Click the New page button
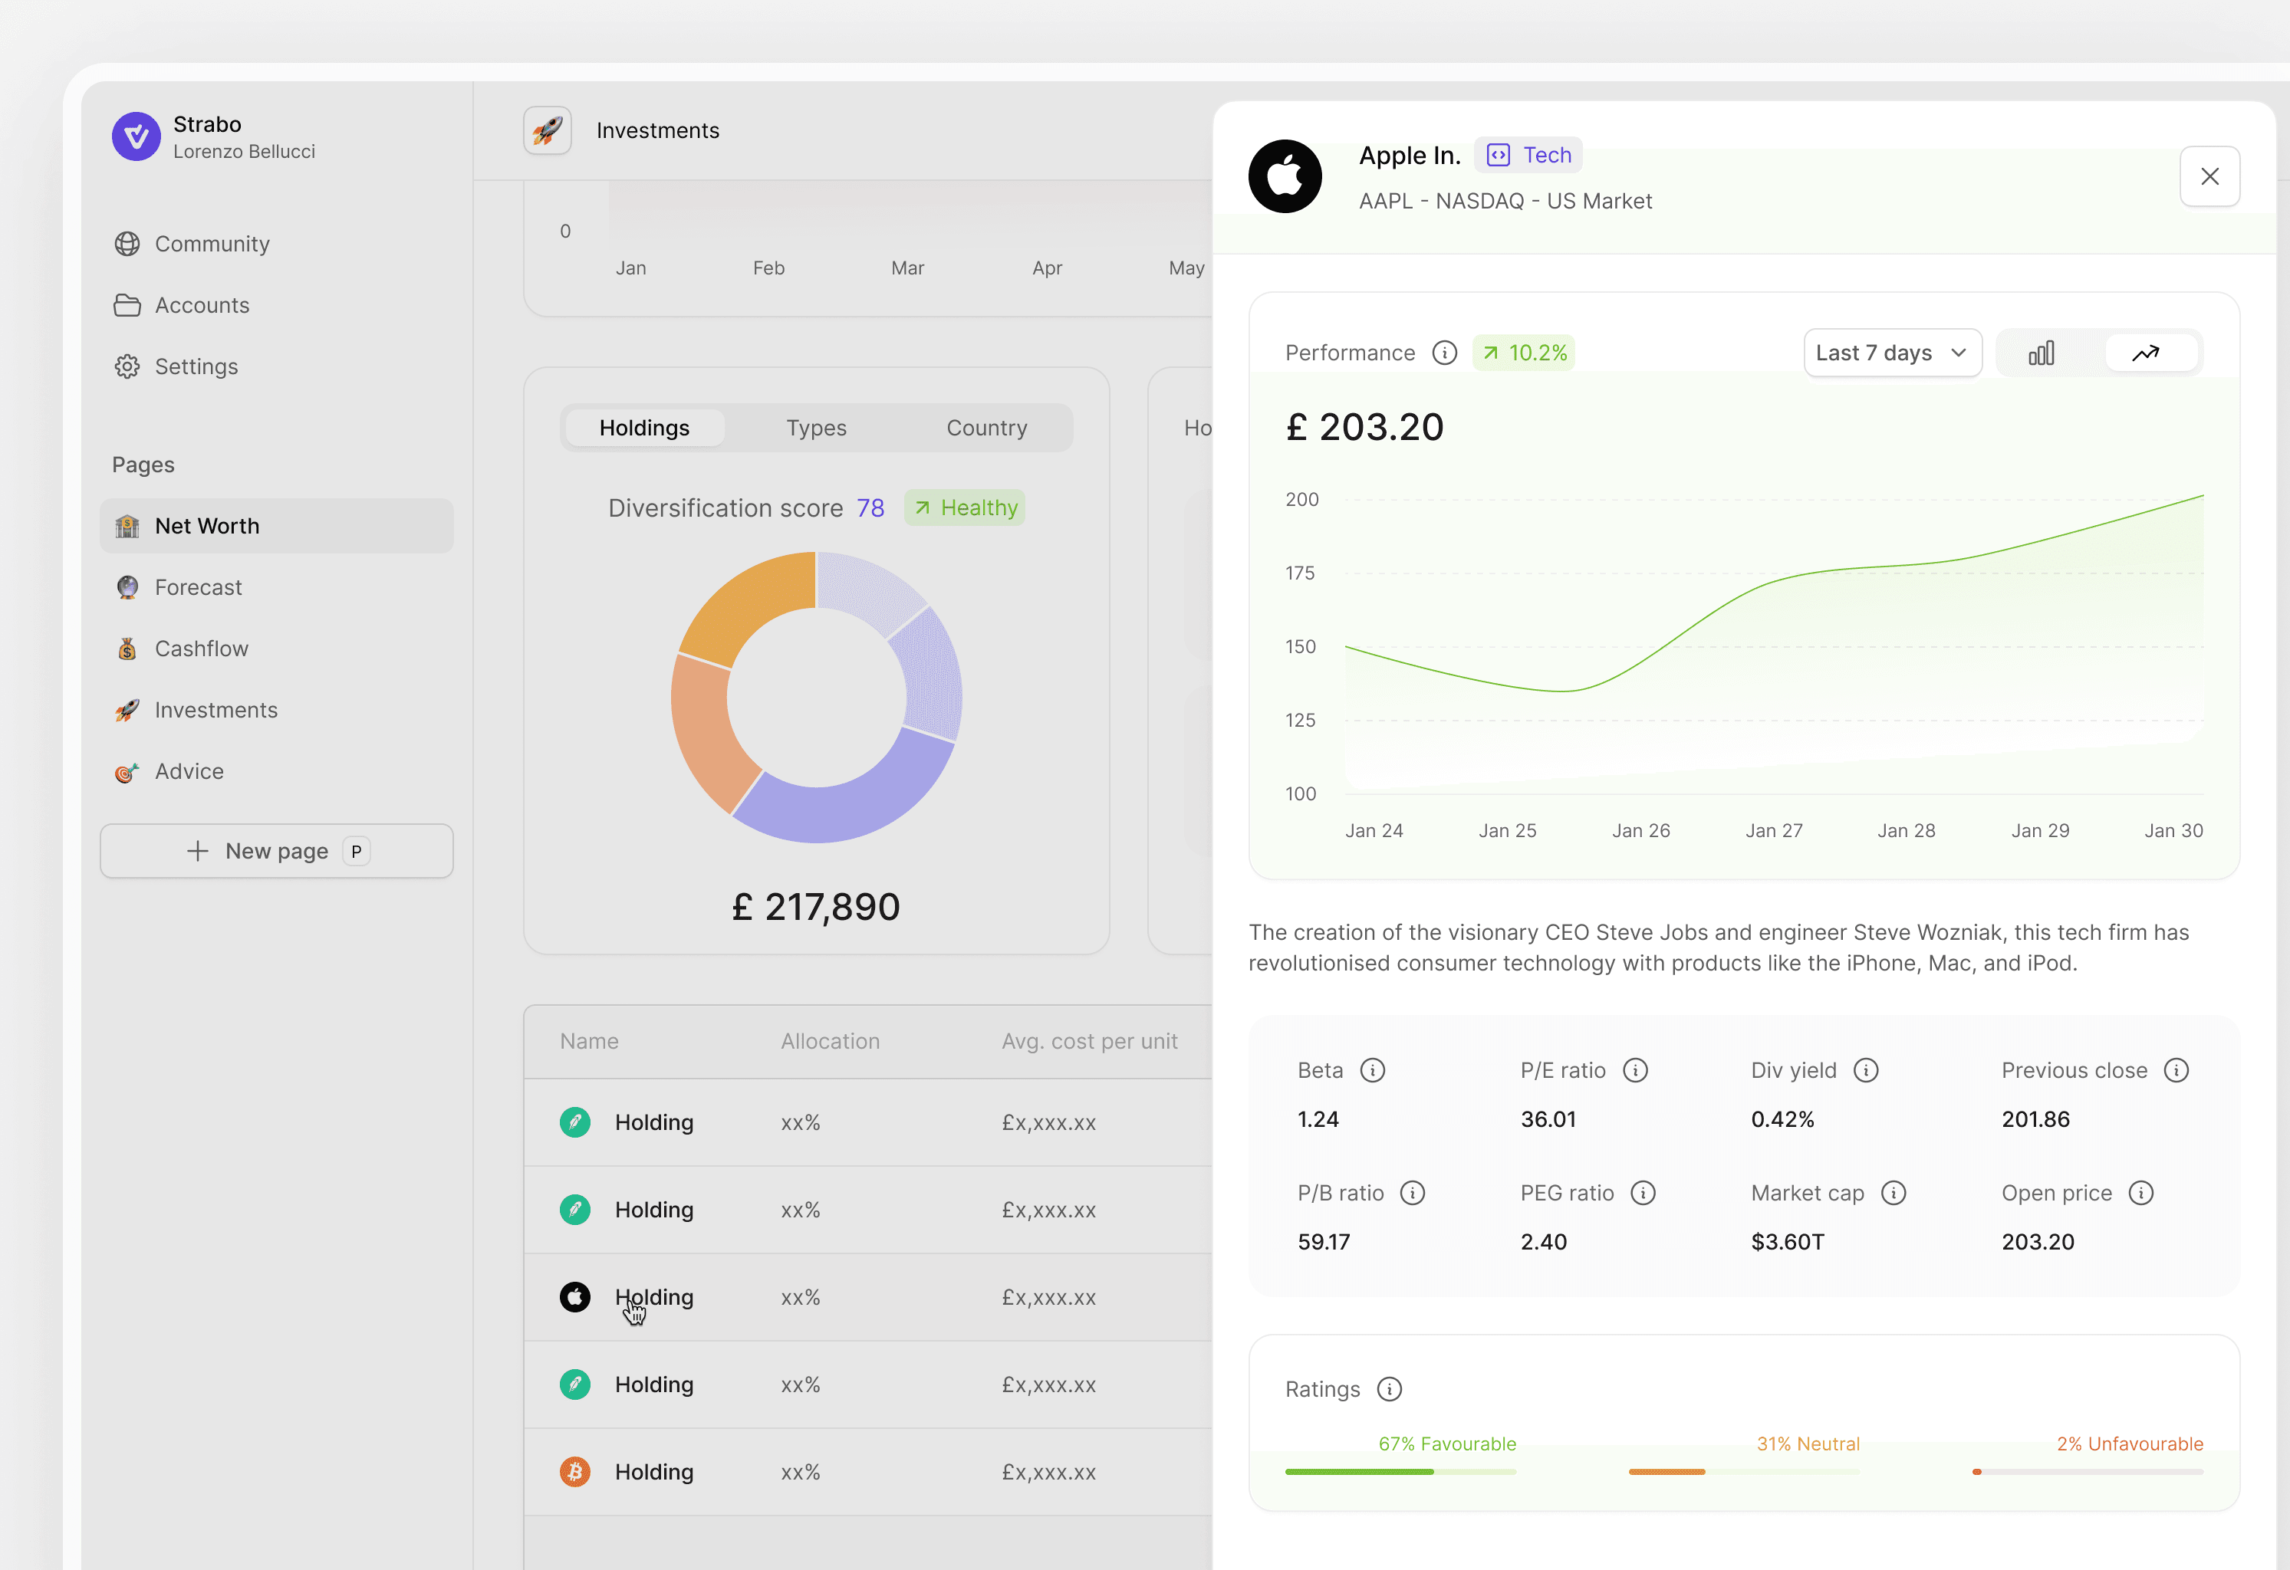Screen dimensions: 2290x1570 276,851
